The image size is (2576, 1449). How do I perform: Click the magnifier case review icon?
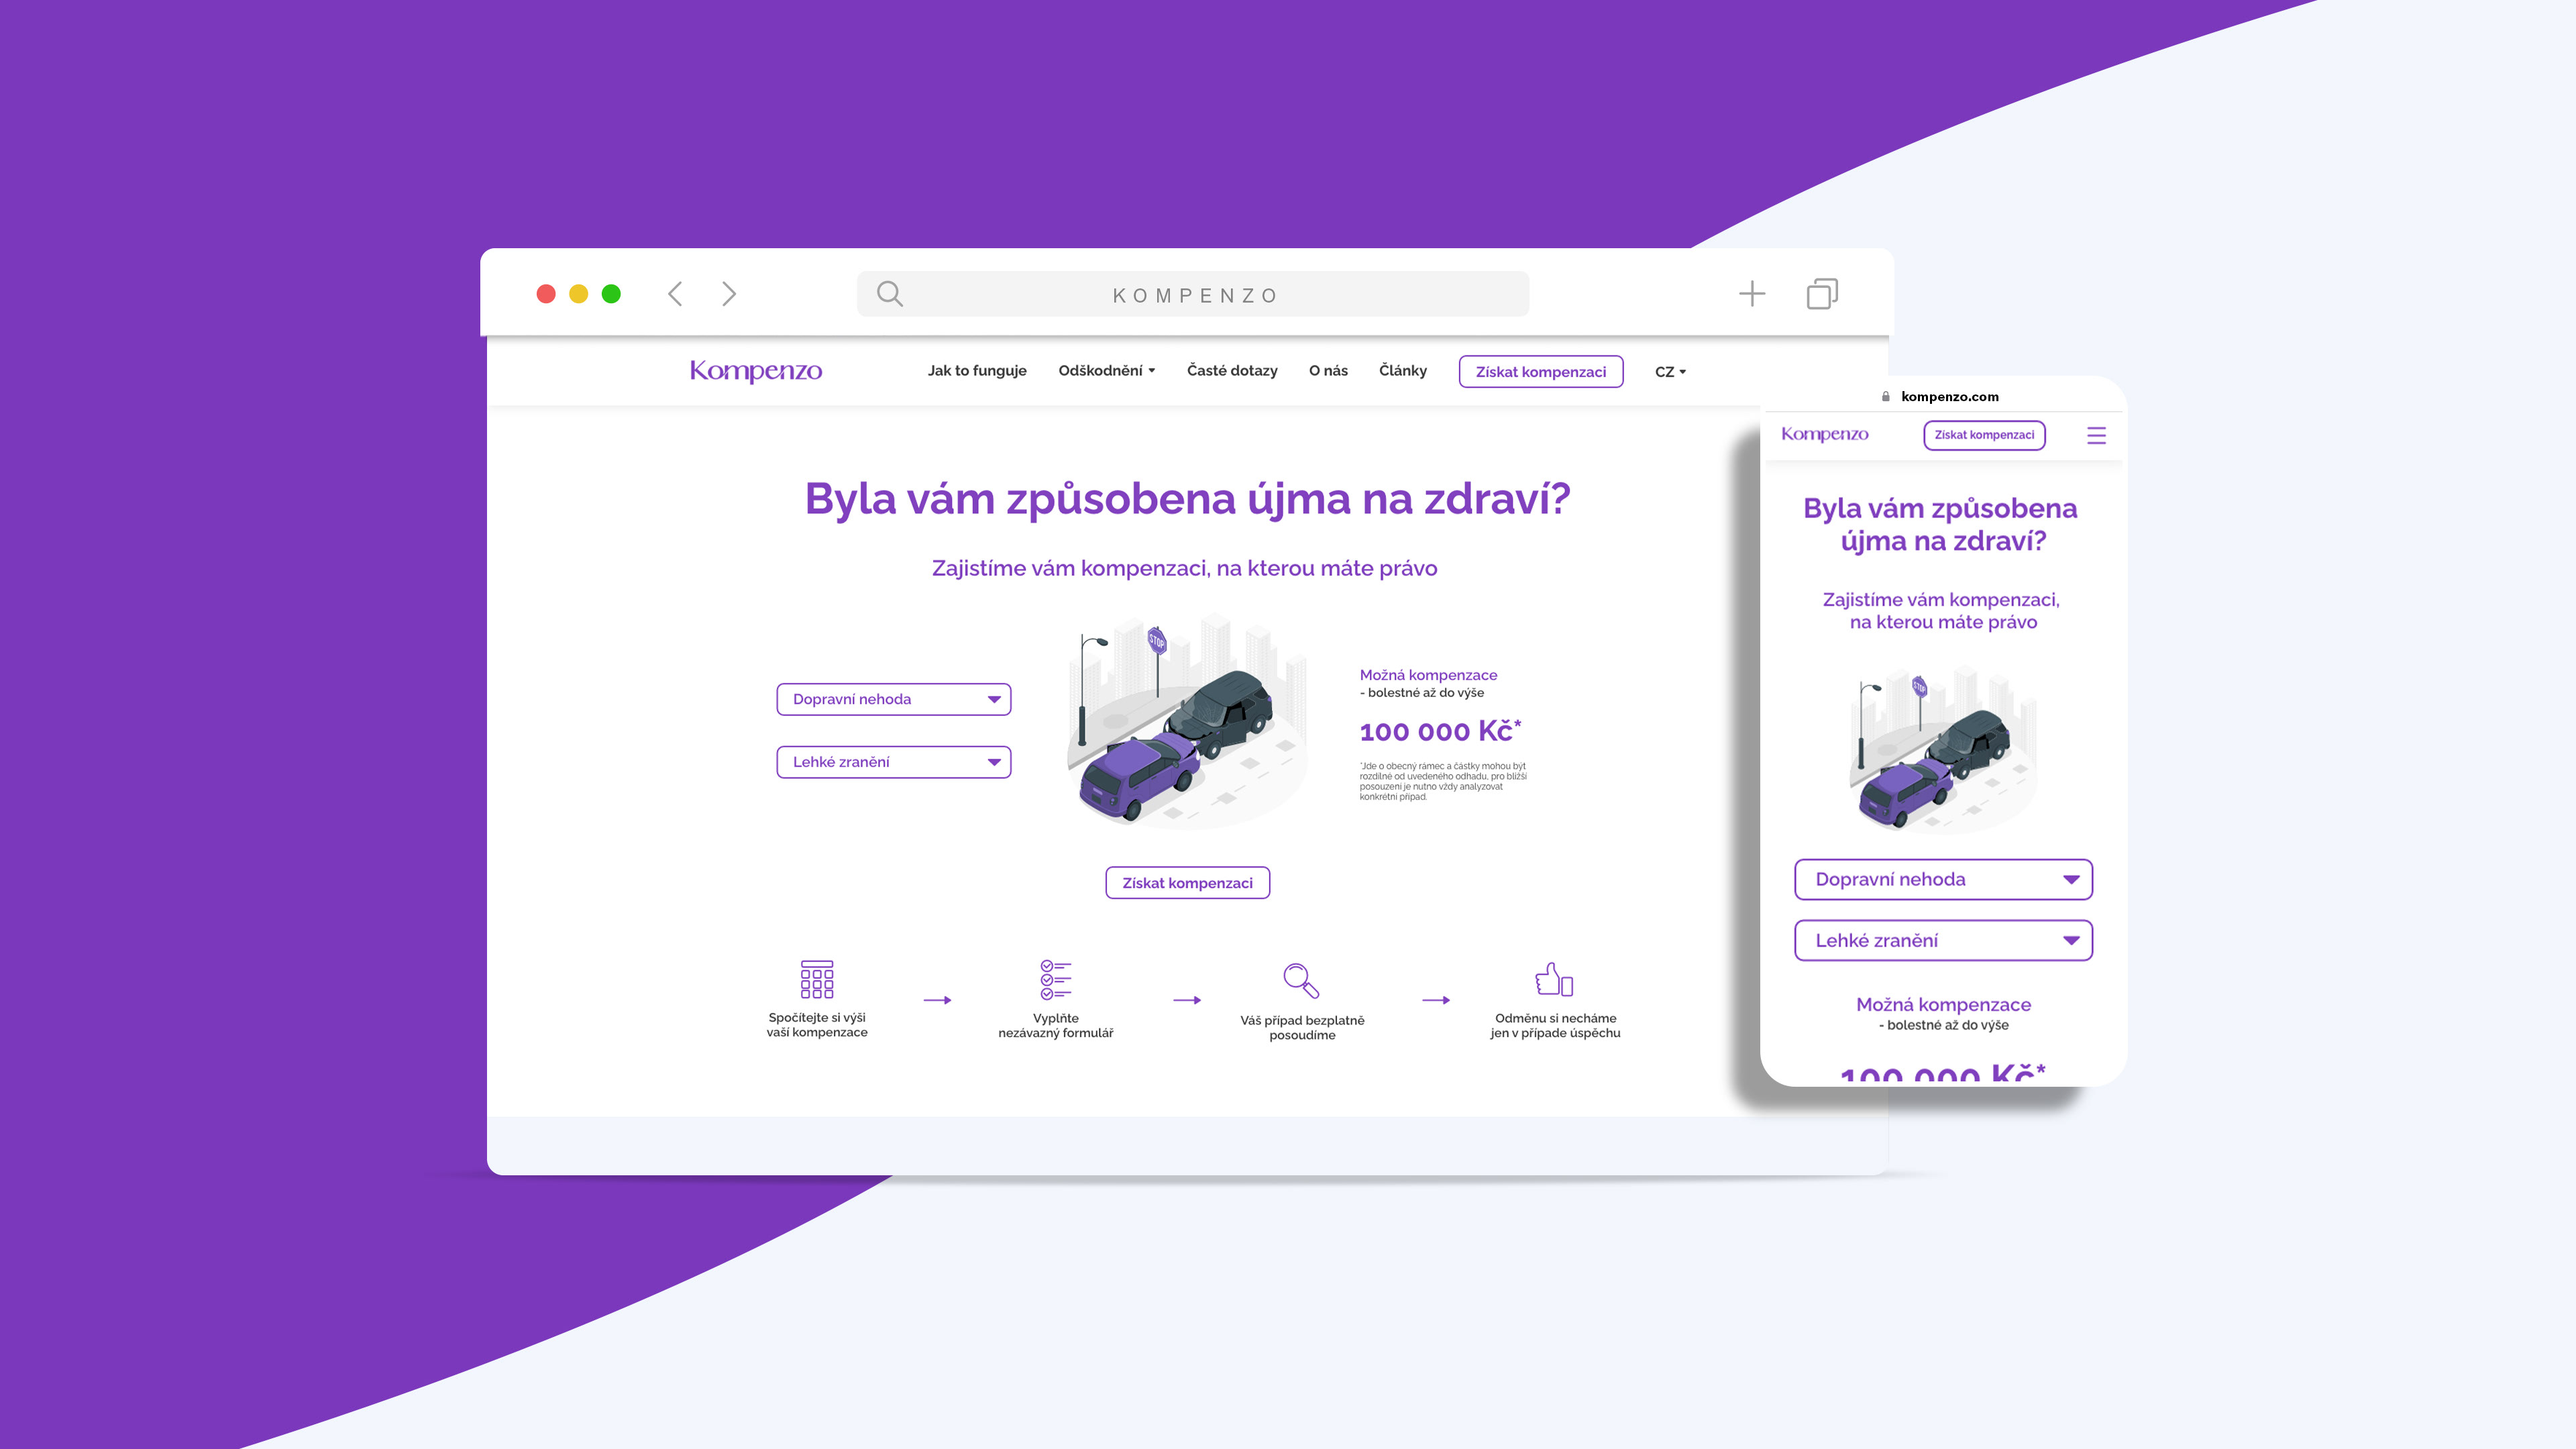[x=1301, y=980]
